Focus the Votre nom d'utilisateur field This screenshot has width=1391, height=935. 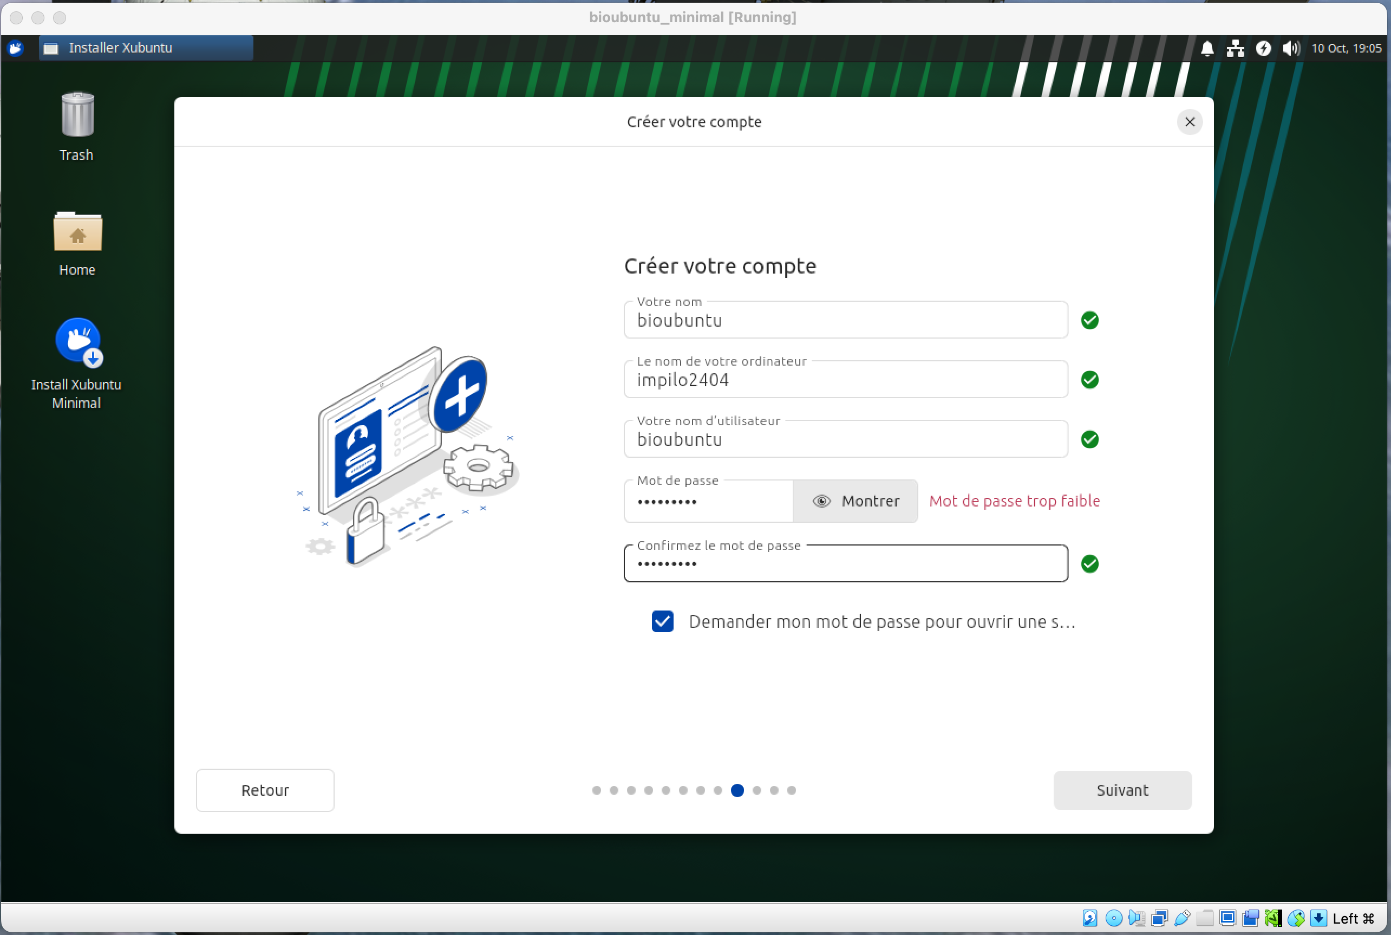pos(845,440)
